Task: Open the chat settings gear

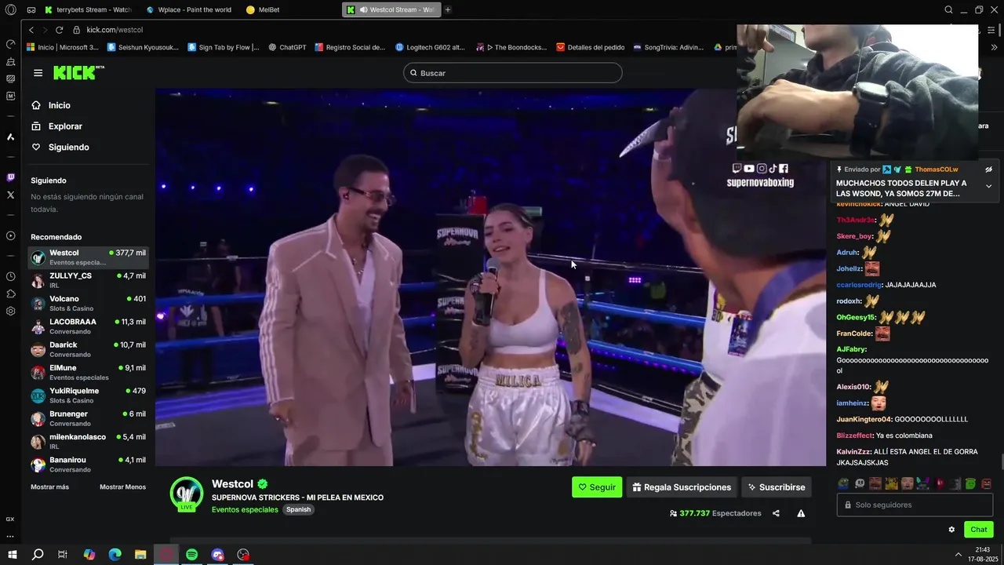Action: click(x=951, y=530)
